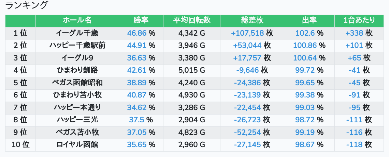
Task: Click the 46.86 win rate value
Action: 136,33
